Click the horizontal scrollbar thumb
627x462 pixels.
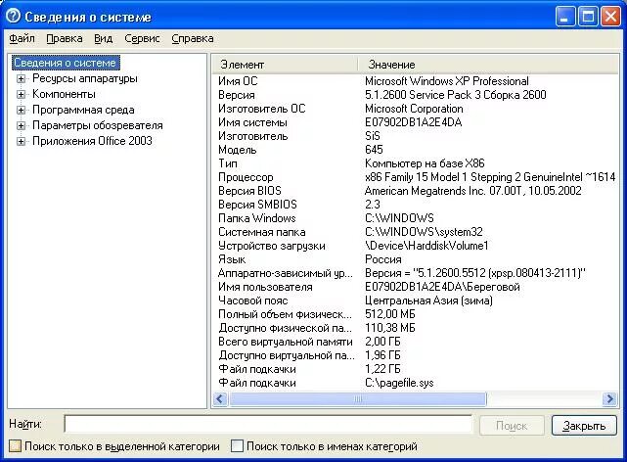[358, 398]
